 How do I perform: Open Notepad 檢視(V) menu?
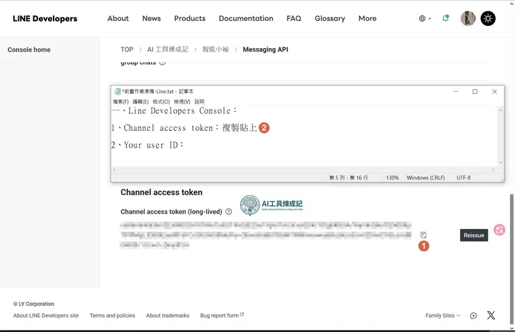click(x=182, y=102)
